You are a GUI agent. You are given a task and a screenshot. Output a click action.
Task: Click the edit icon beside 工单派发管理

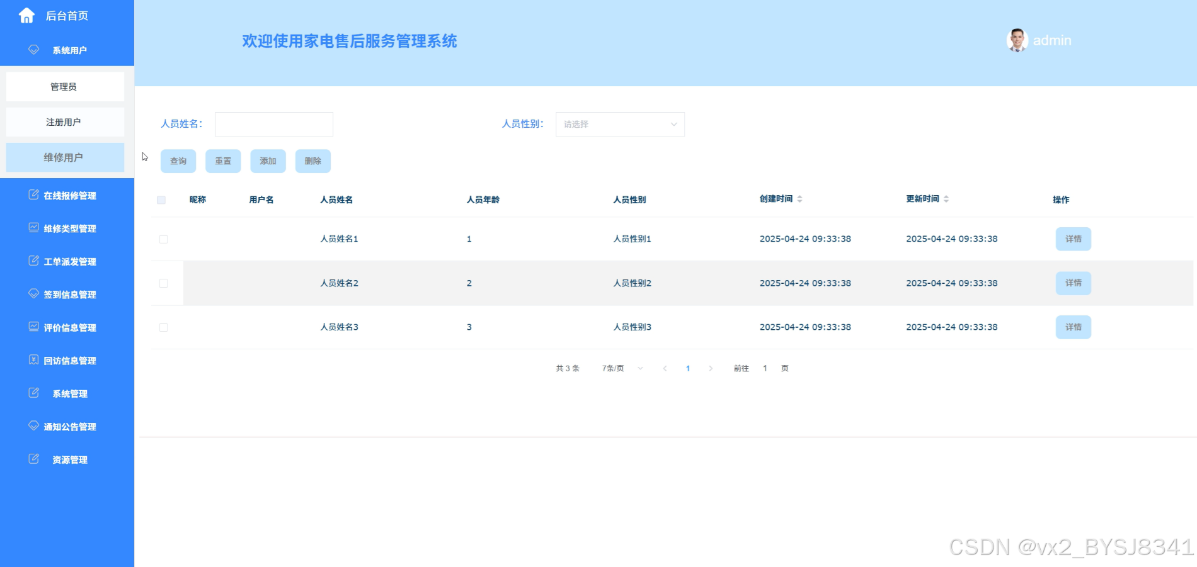(34, 261)
